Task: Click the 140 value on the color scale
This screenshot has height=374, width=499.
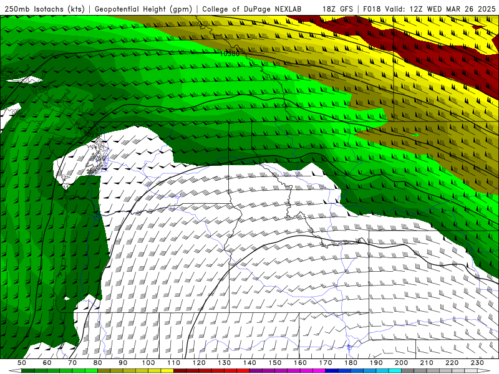Action: click(x=249, y=363)
